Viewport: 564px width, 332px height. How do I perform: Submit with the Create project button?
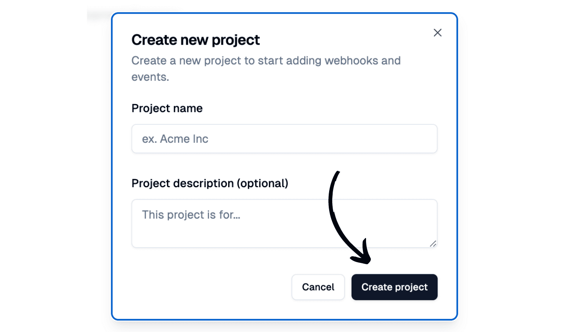[394, 287]
